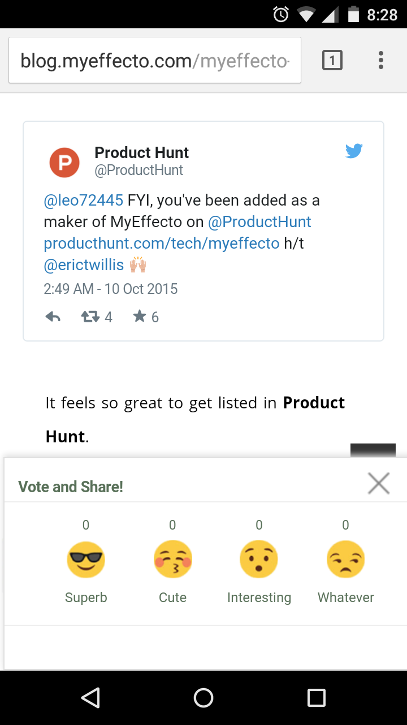Vote with the Superb sunglasses emoji

(x=86, y=560)
